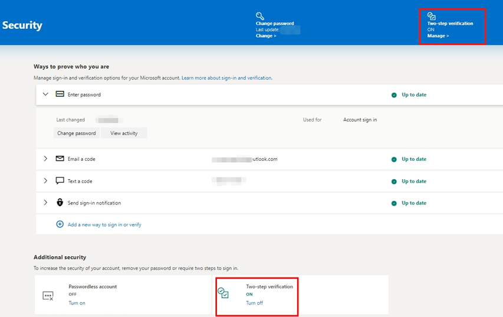Expand the Text a code row
The height and width of the screenshot is (317, 503).
[45, 181]
